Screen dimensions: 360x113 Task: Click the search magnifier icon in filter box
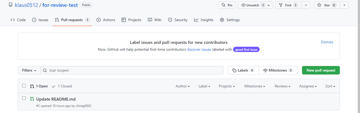[x=45, y=70]
